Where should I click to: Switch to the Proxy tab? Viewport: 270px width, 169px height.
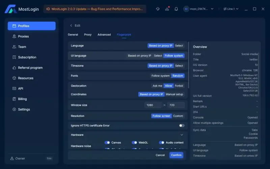click(x=88, y=34)
